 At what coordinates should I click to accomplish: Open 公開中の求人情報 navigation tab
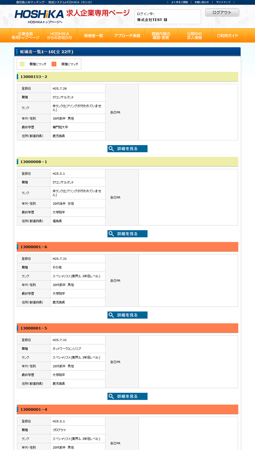point(194,36)
